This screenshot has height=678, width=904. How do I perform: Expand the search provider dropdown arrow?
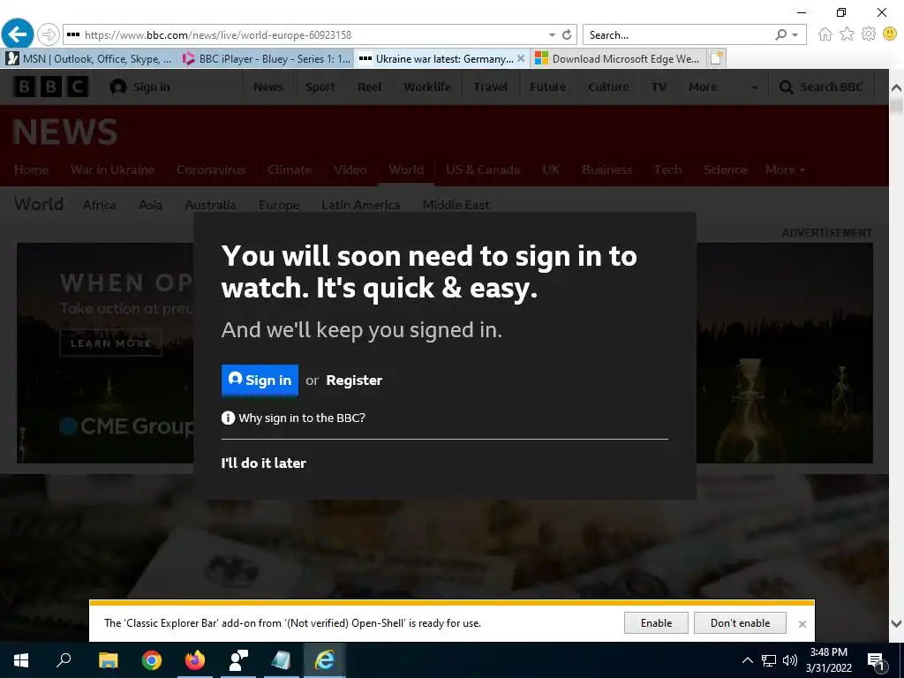795,34
